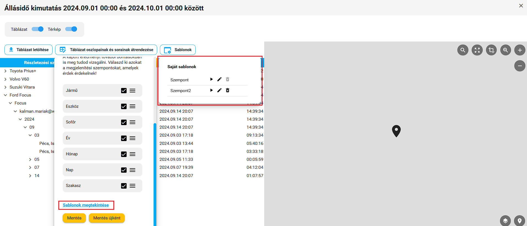
Task: Open the map layers selector
Action: point(505,221)
